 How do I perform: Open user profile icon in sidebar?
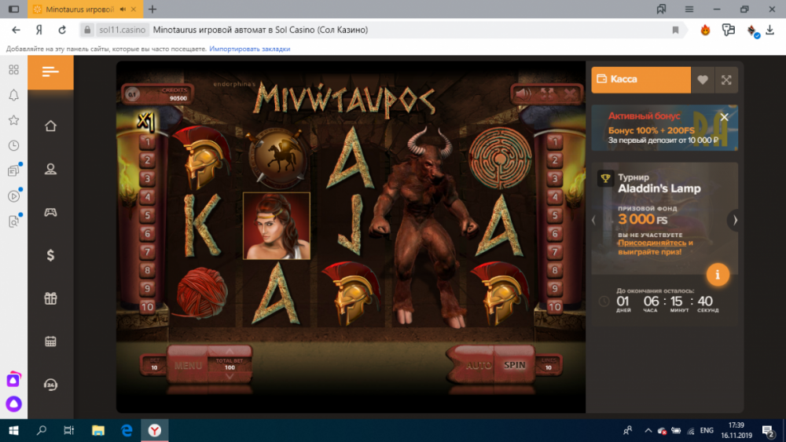[50, 169]
